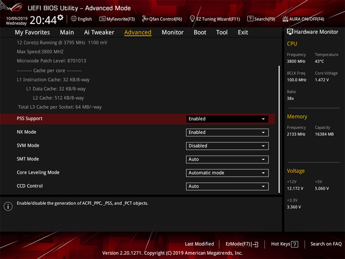Click the +3.3V reading 3.360 V
The image size is (345, 259).
294,207
